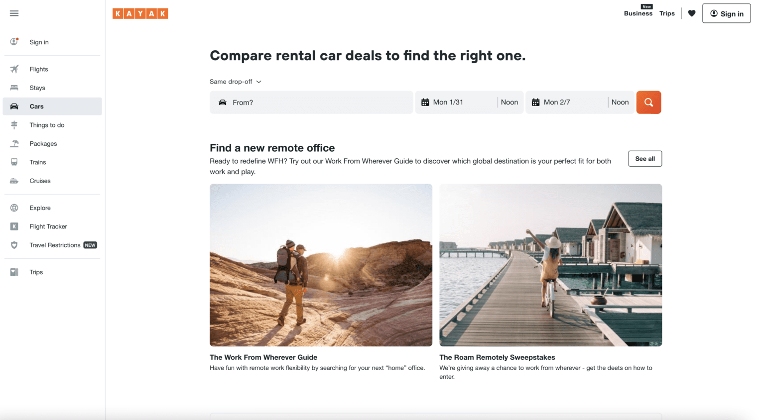Viewport: 765px width, 420px height.
Task: Open drop-off Noon time selector
Action: 620,102
